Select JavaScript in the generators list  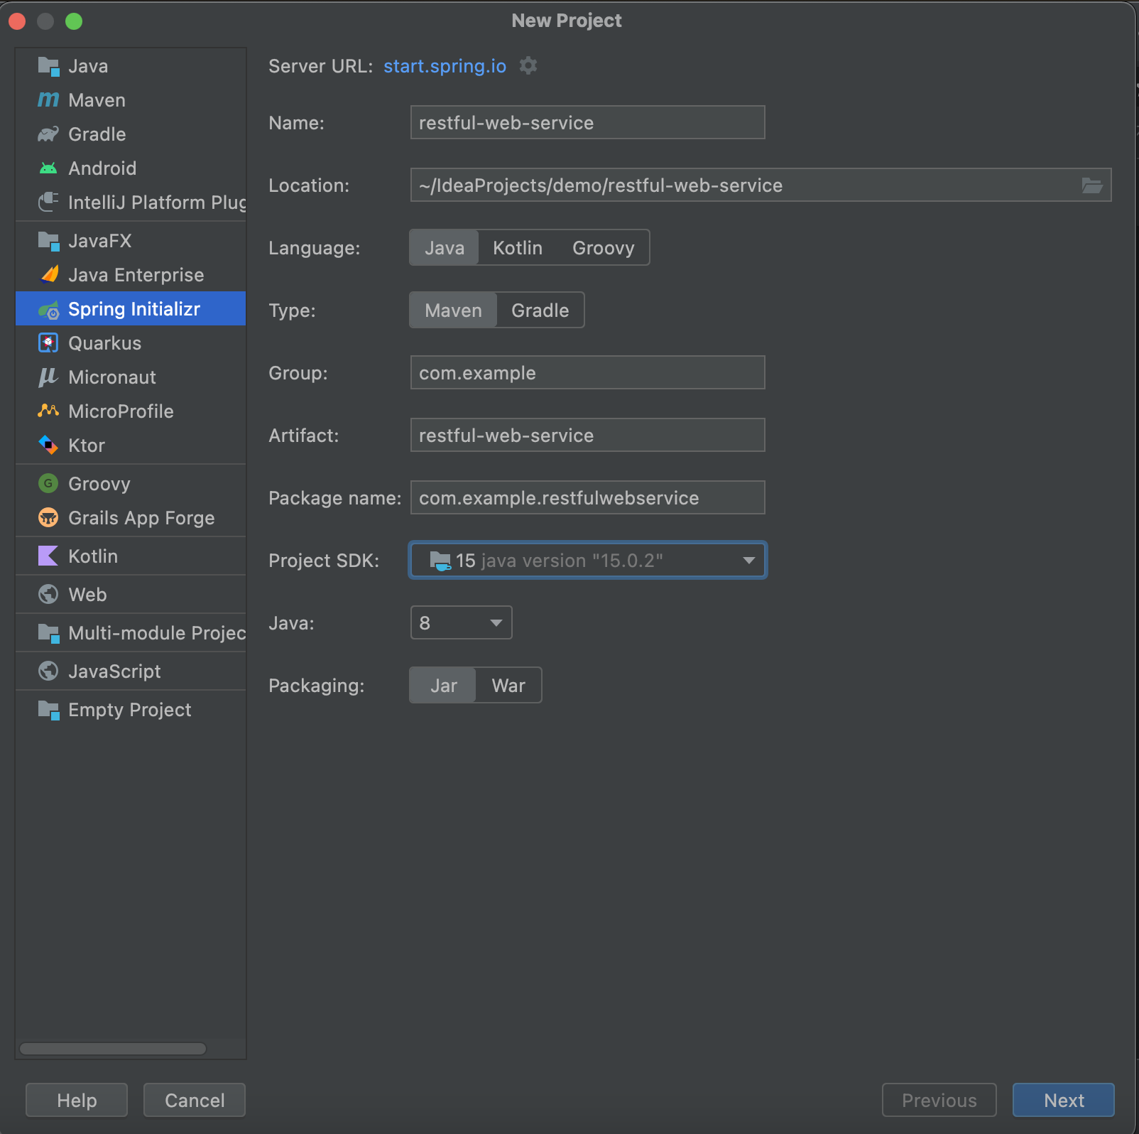point(131,671)
